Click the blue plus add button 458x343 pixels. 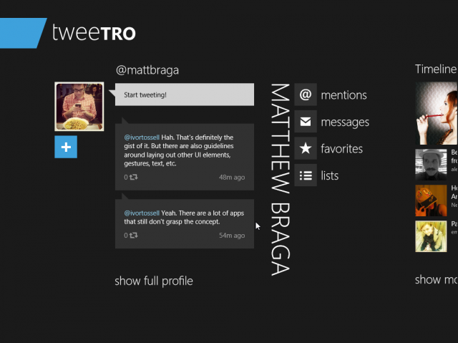(66, 147)
